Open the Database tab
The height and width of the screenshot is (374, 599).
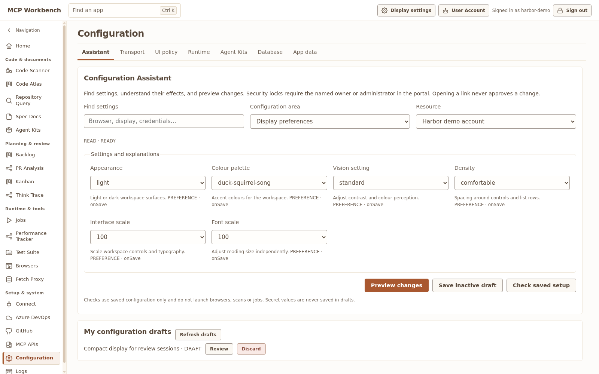[270, 52]
